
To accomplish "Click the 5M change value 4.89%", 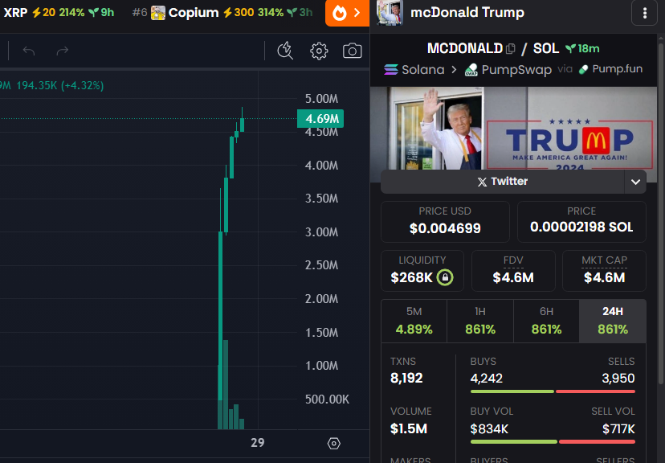I will pos(414,330).
